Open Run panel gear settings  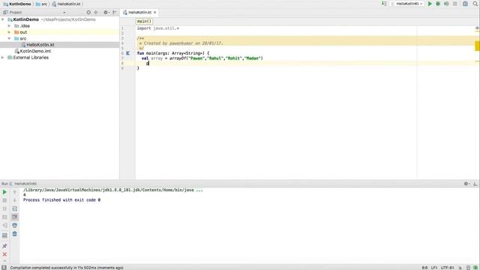tap(466, 184)
